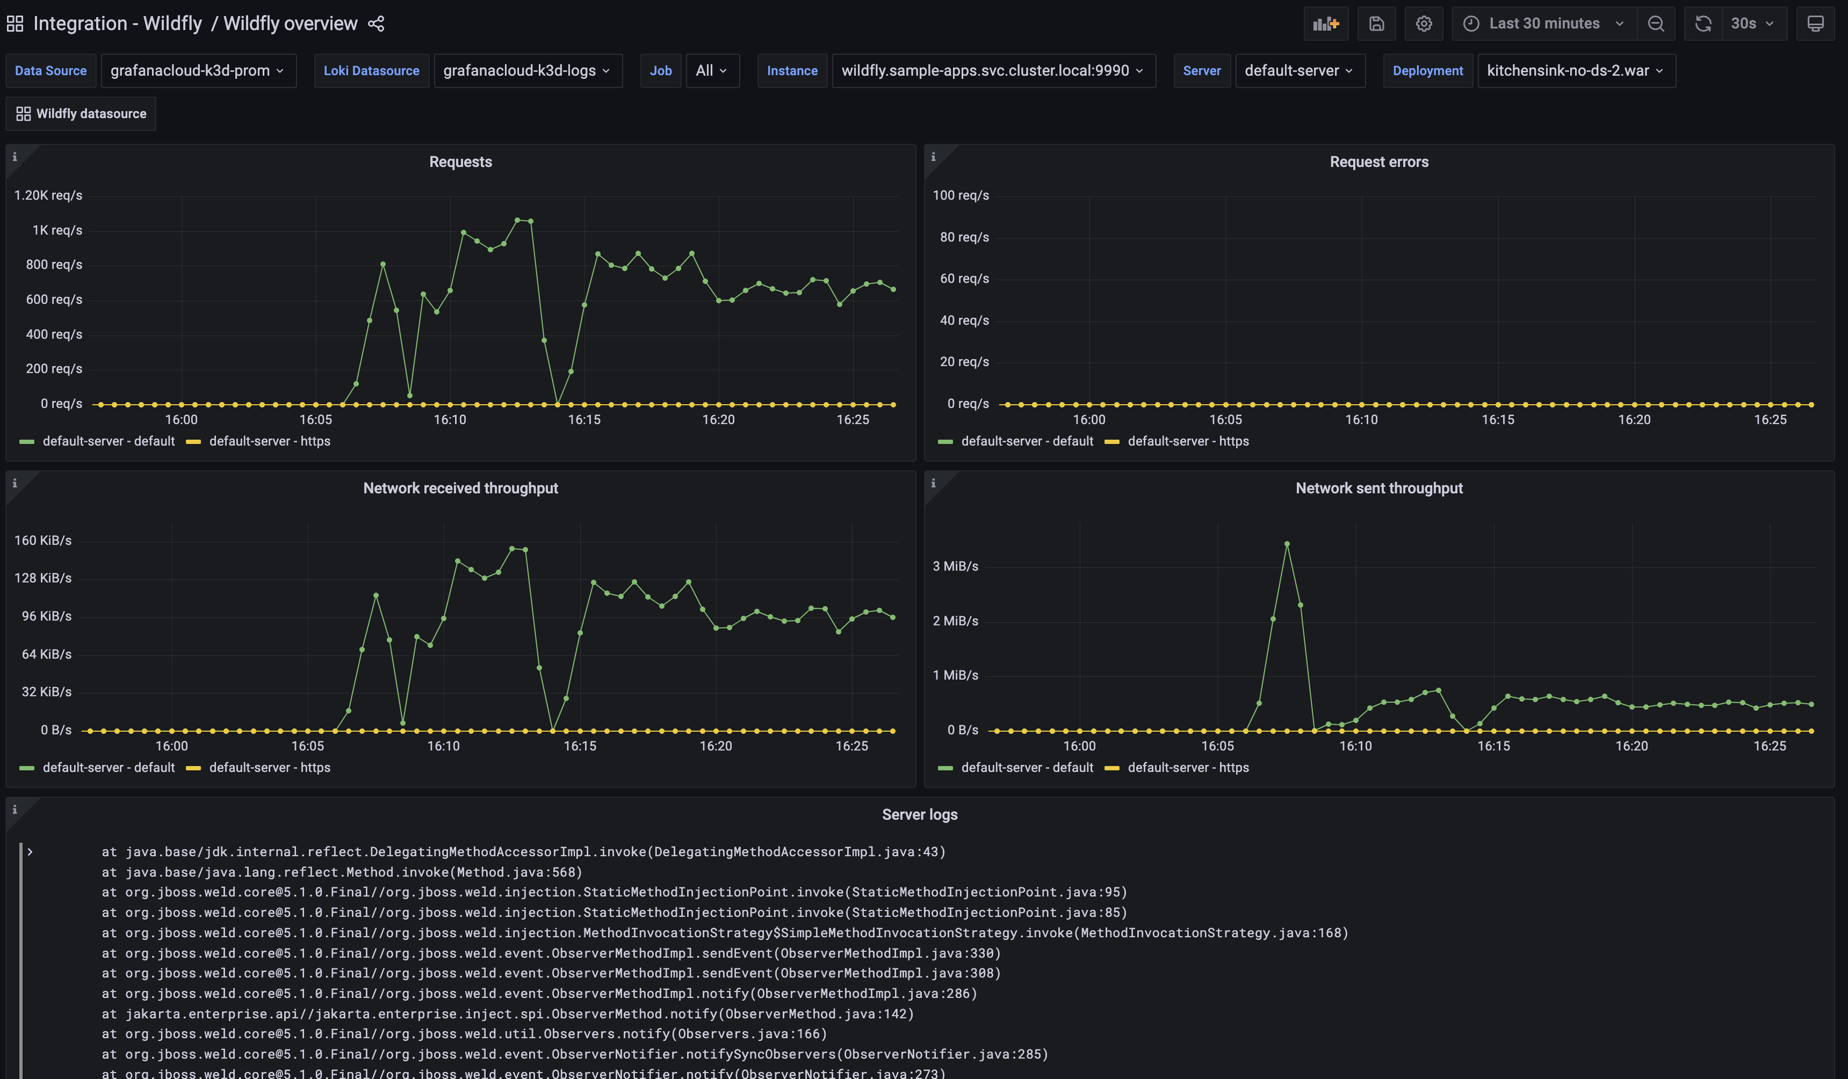The image size is (1848, 1079).
Task: Open the Last 30 minutes time picker
Action: [x=1544, y=23]
